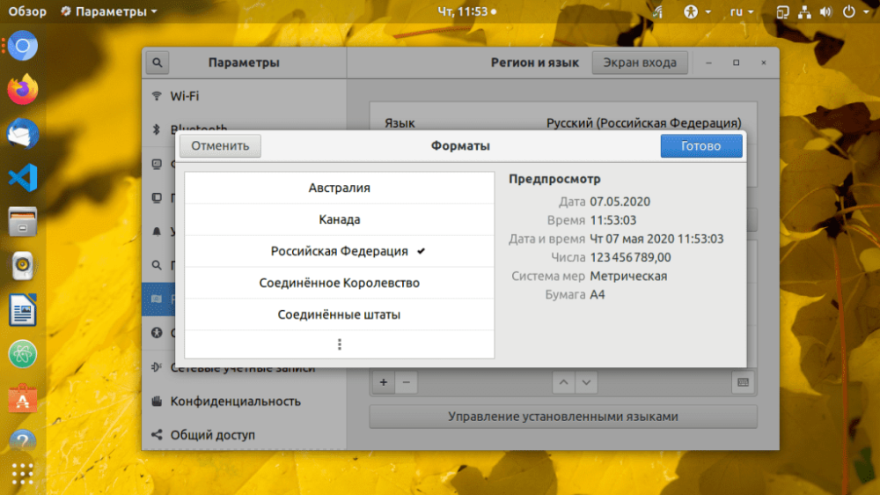
Task: Open the clock menu showing Чт, 11:53
Action: pos(466,11)
